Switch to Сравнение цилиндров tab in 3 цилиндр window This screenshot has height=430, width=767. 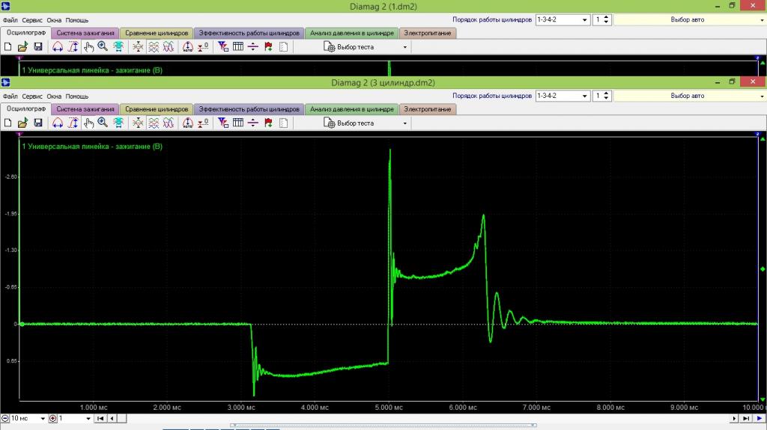[157, 109]
